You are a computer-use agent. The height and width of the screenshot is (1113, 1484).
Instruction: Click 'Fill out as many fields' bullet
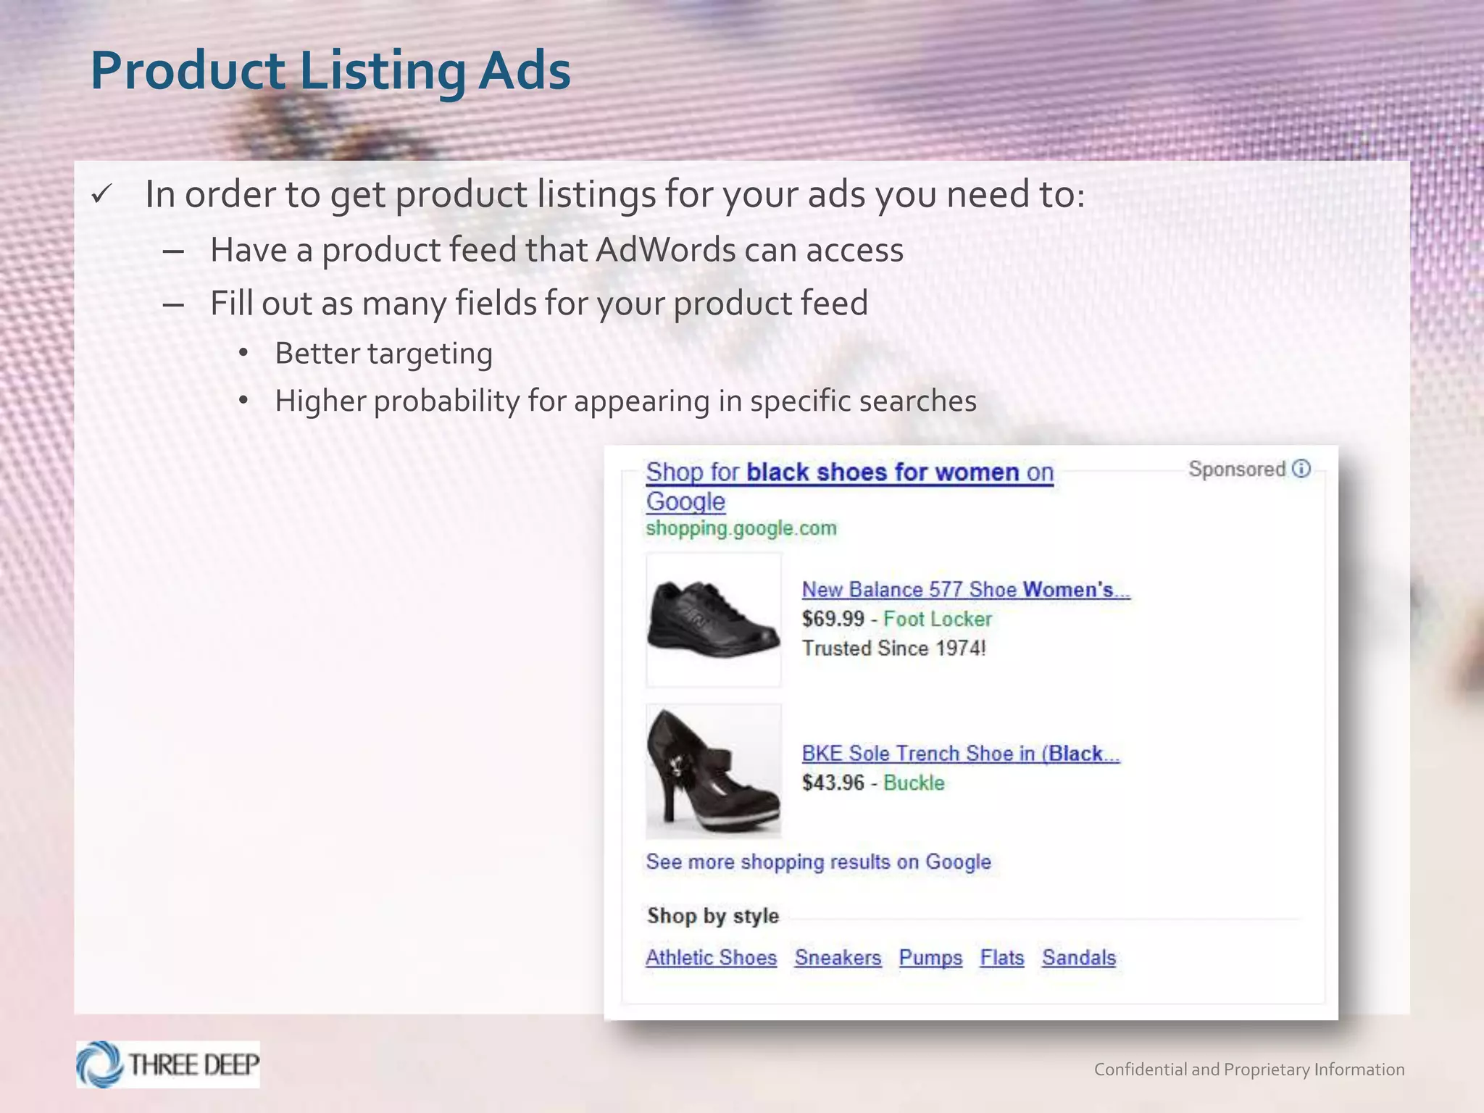click(x=538, y=303)
